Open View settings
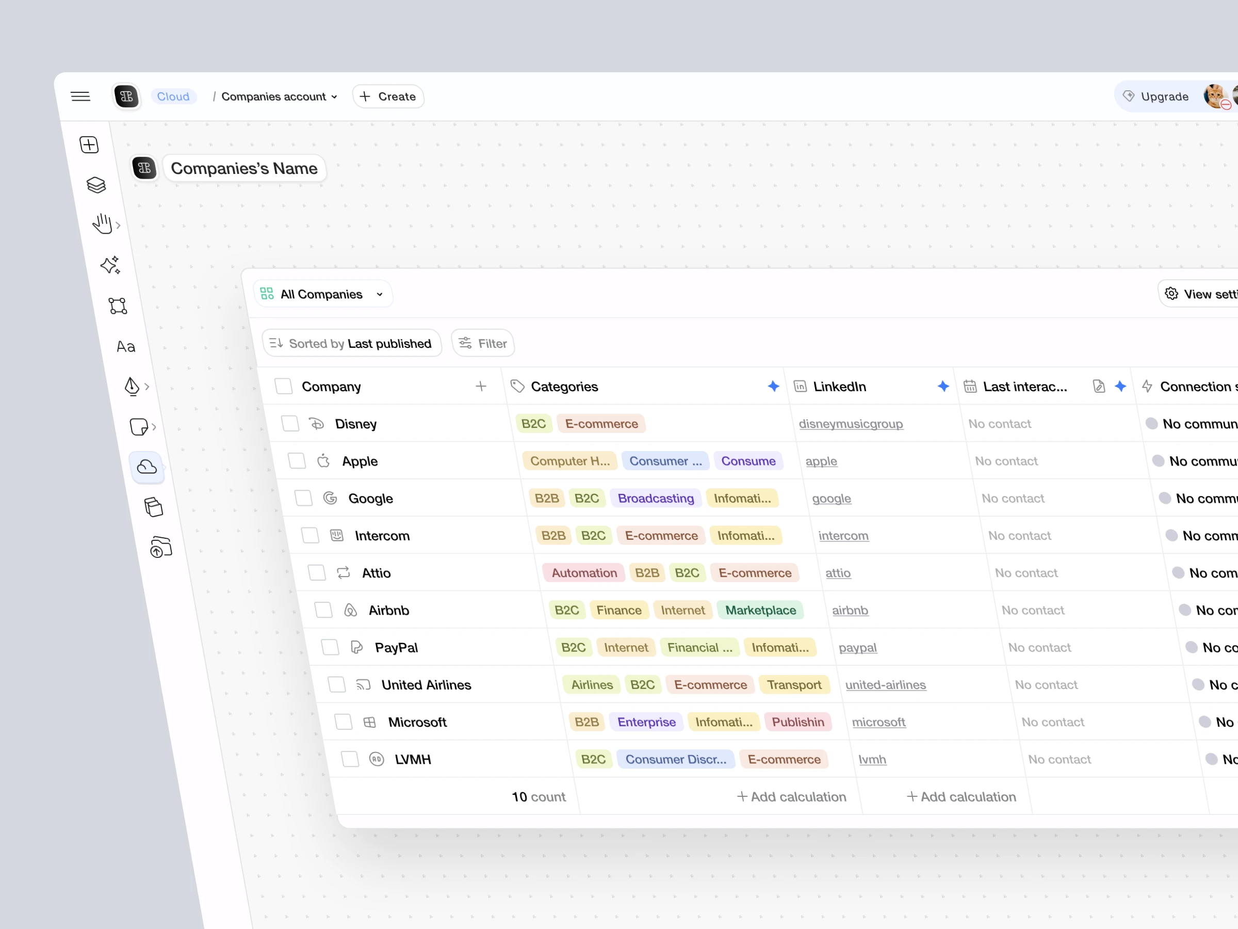 [x=1198, y=294]
